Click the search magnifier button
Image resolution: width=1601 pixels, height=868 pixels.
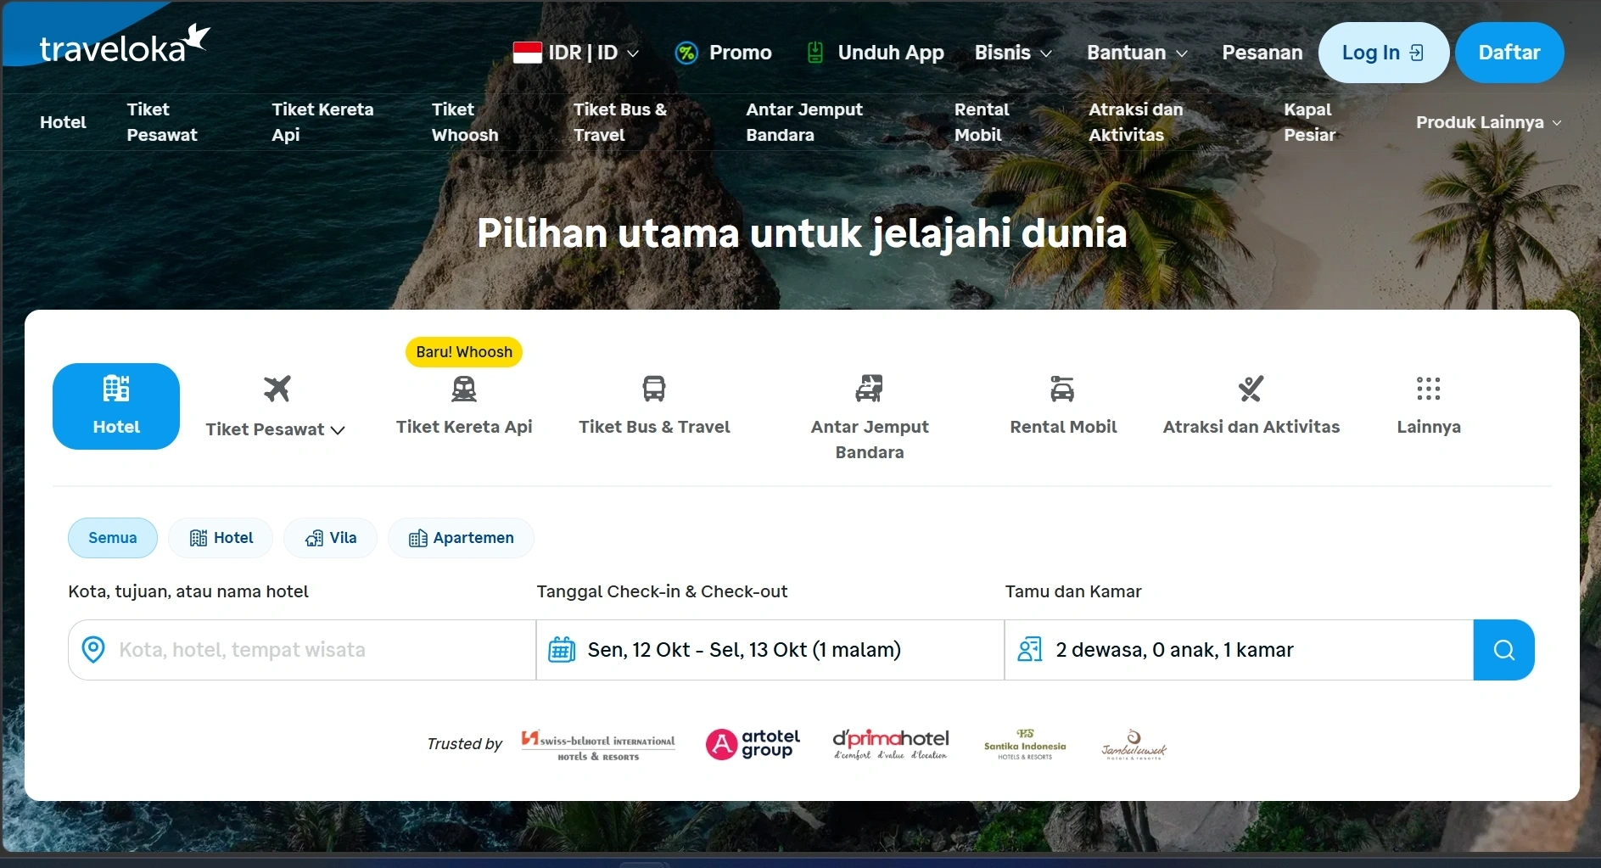(x=1503, y=650)
